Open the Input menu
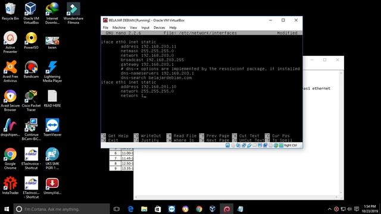Screen dimensions: 381x214 (x=145, y=28)
